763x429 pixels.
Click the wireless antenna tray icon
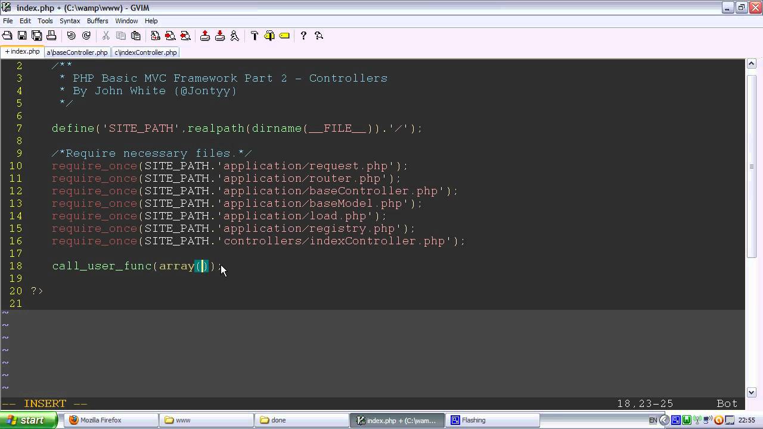pos(697,420)
